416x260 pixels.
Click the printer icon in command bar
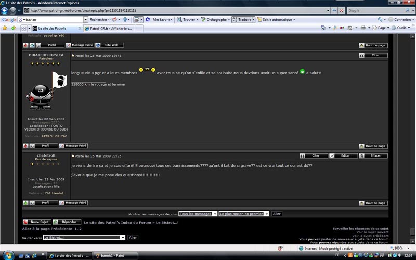363,28
